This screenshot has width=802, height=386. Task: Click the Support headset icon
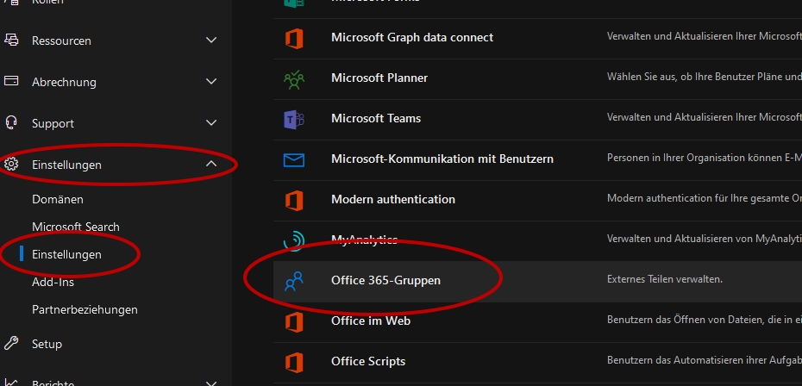tap(11, 122)
